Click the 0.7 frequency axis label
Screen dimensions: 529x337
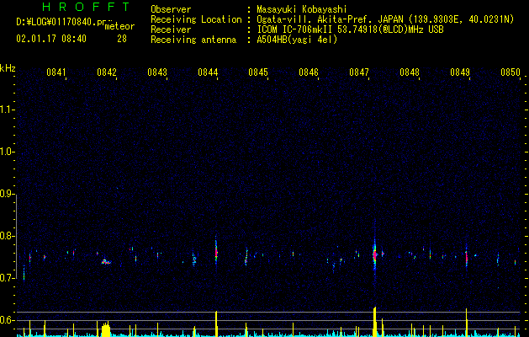point(7,278)
